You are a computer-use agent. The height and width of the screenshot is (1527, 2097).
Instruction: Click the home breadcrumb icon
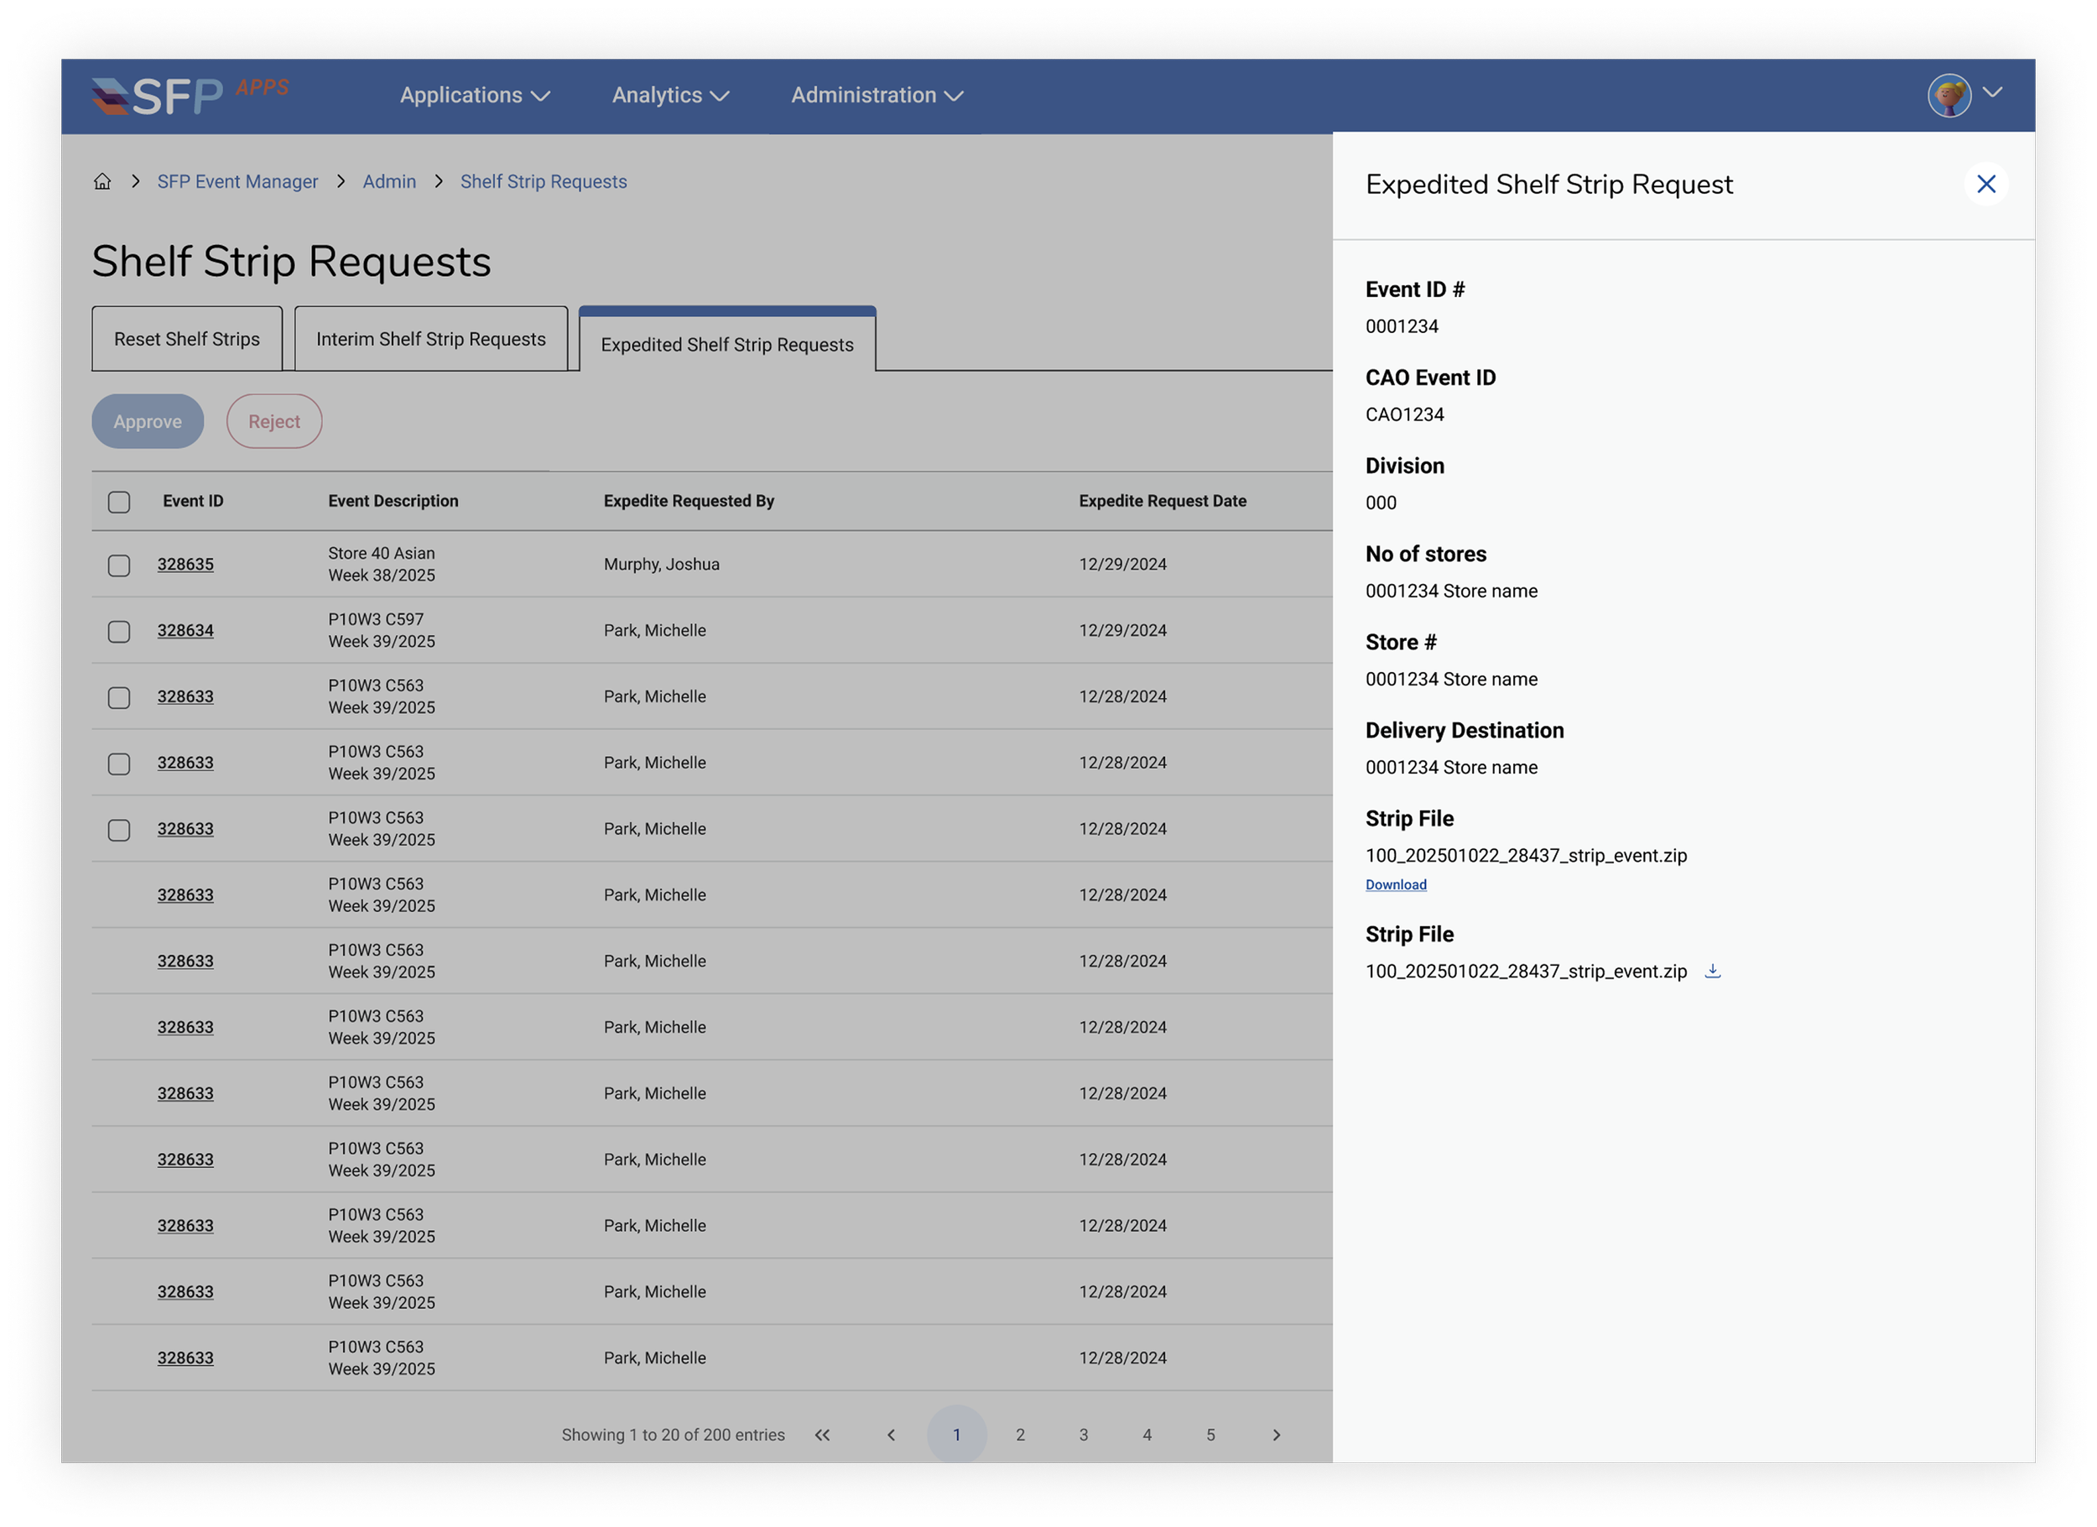[x=102, y=181]
